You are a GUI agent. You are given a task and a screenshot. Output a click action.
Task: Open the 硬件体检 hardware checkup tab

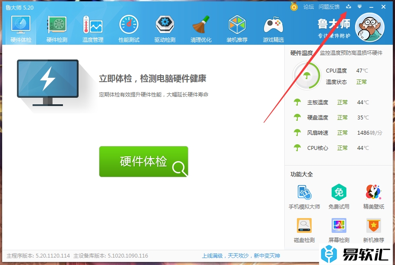[21, 29]
